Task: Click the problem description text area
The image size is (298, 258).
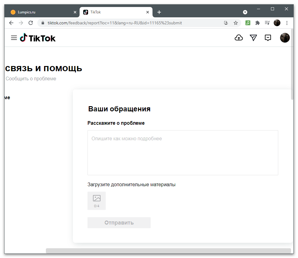Action: [x=183, y=153]
